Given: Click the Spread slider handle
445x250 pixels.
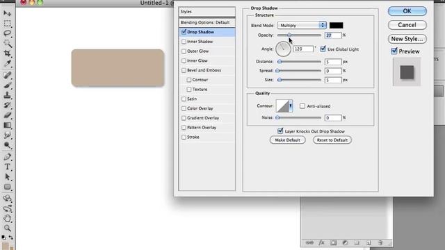Looking at the screenshot, I should [277, 71].
